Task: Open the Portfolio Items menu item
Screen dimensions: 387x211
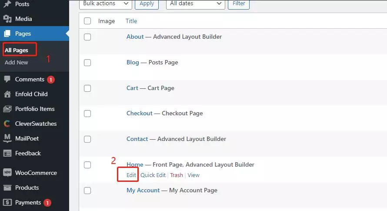Action: (34, 109)
